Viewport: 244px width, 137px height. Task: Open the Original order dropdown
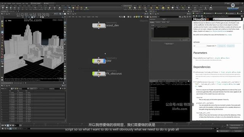211,46
